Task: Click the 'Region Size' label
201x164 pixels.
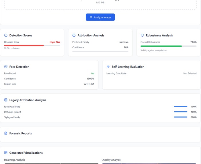Action: point(10,84)
